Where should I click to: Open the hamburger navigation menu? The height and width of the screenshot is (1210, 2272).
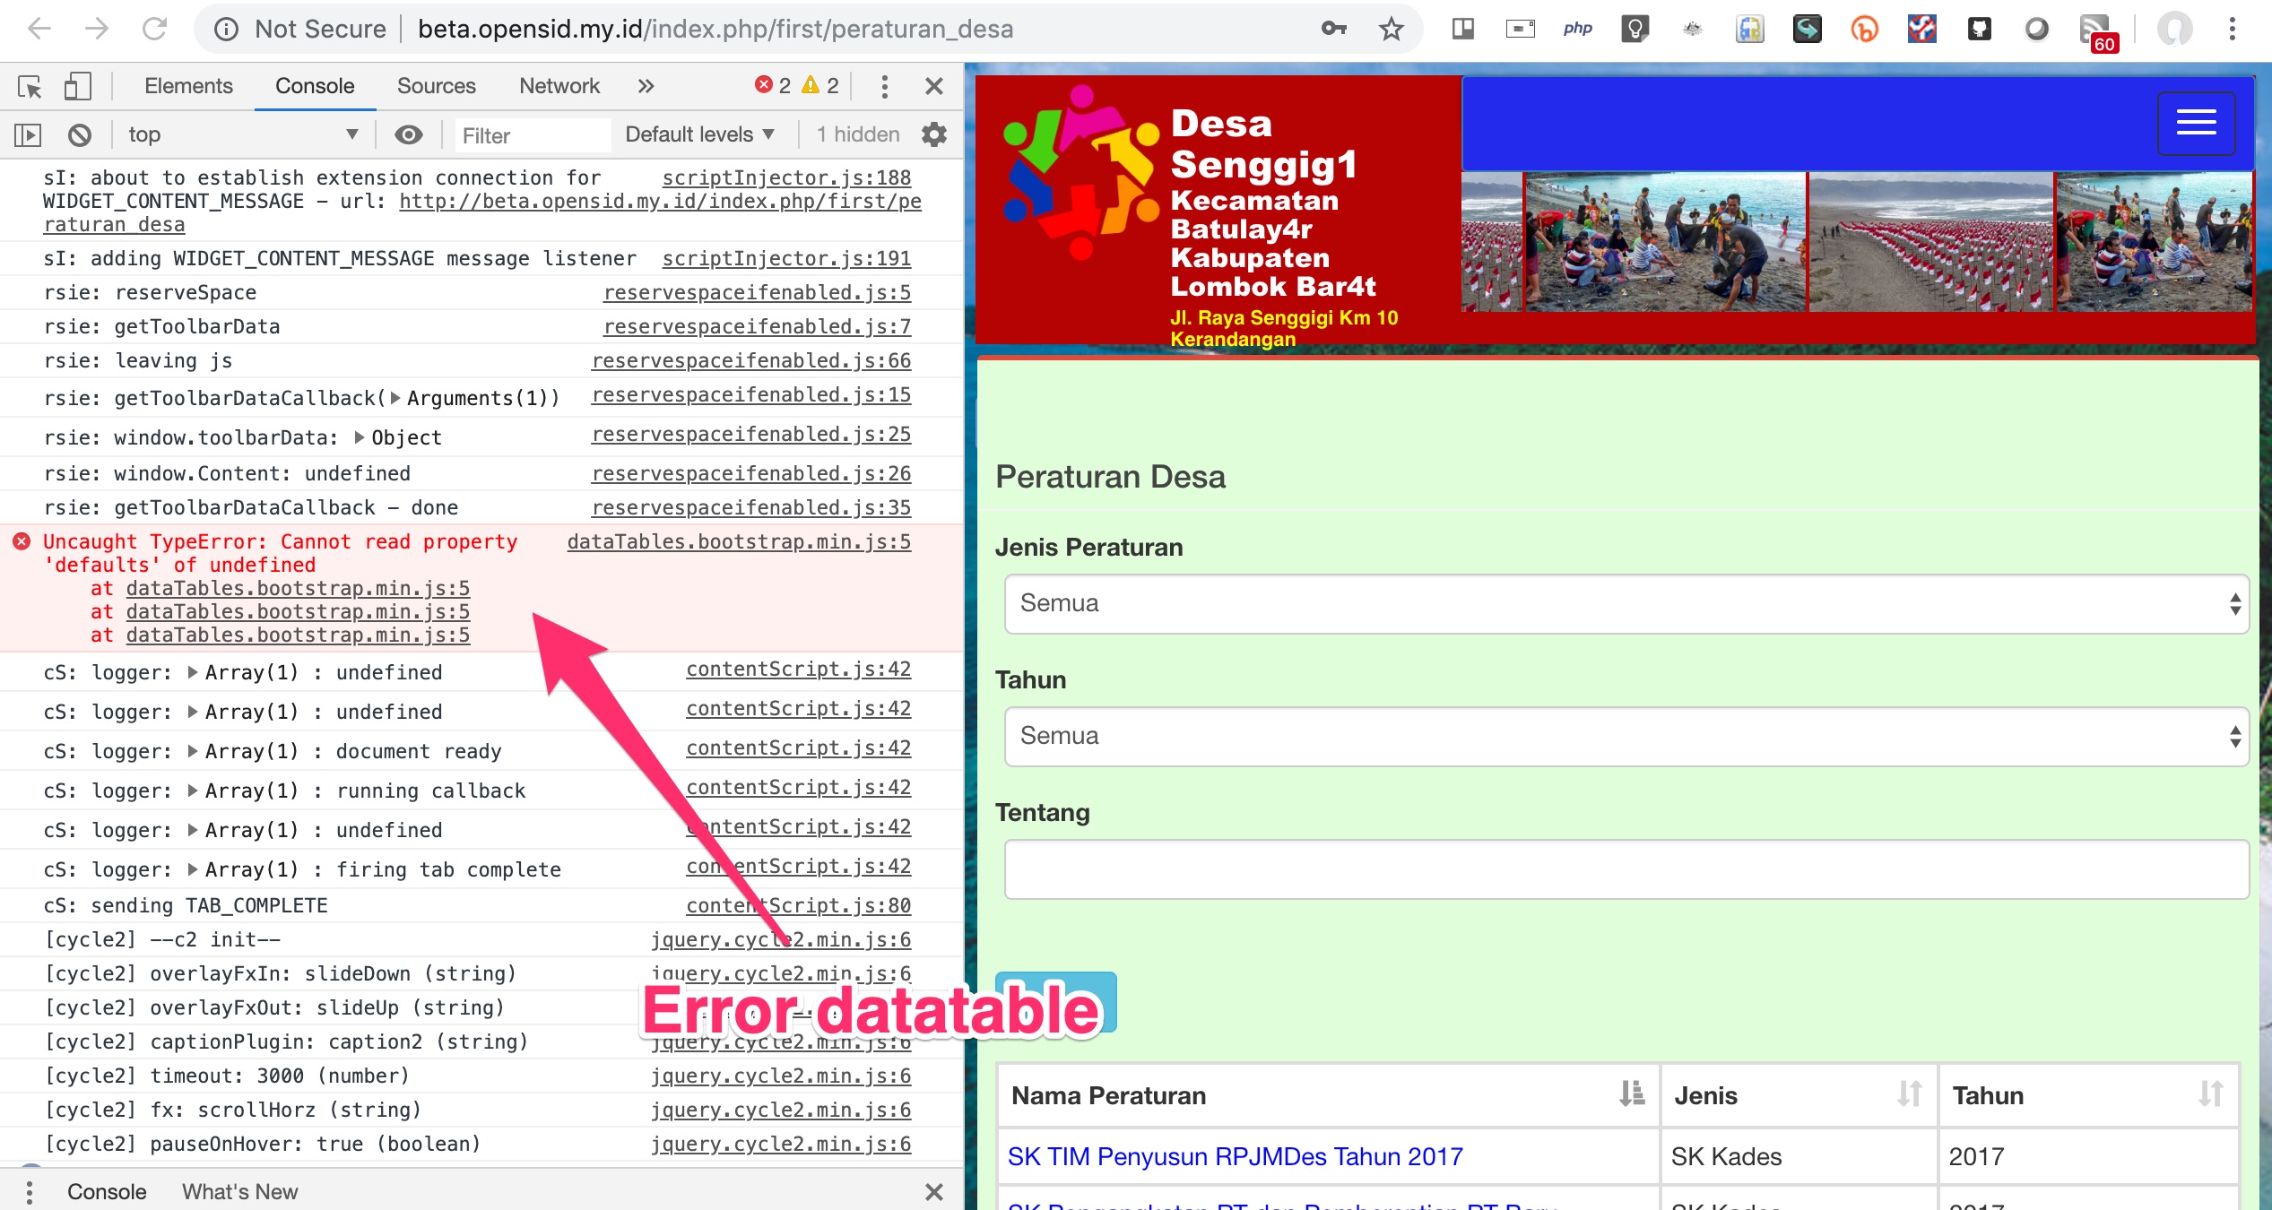2196,123
